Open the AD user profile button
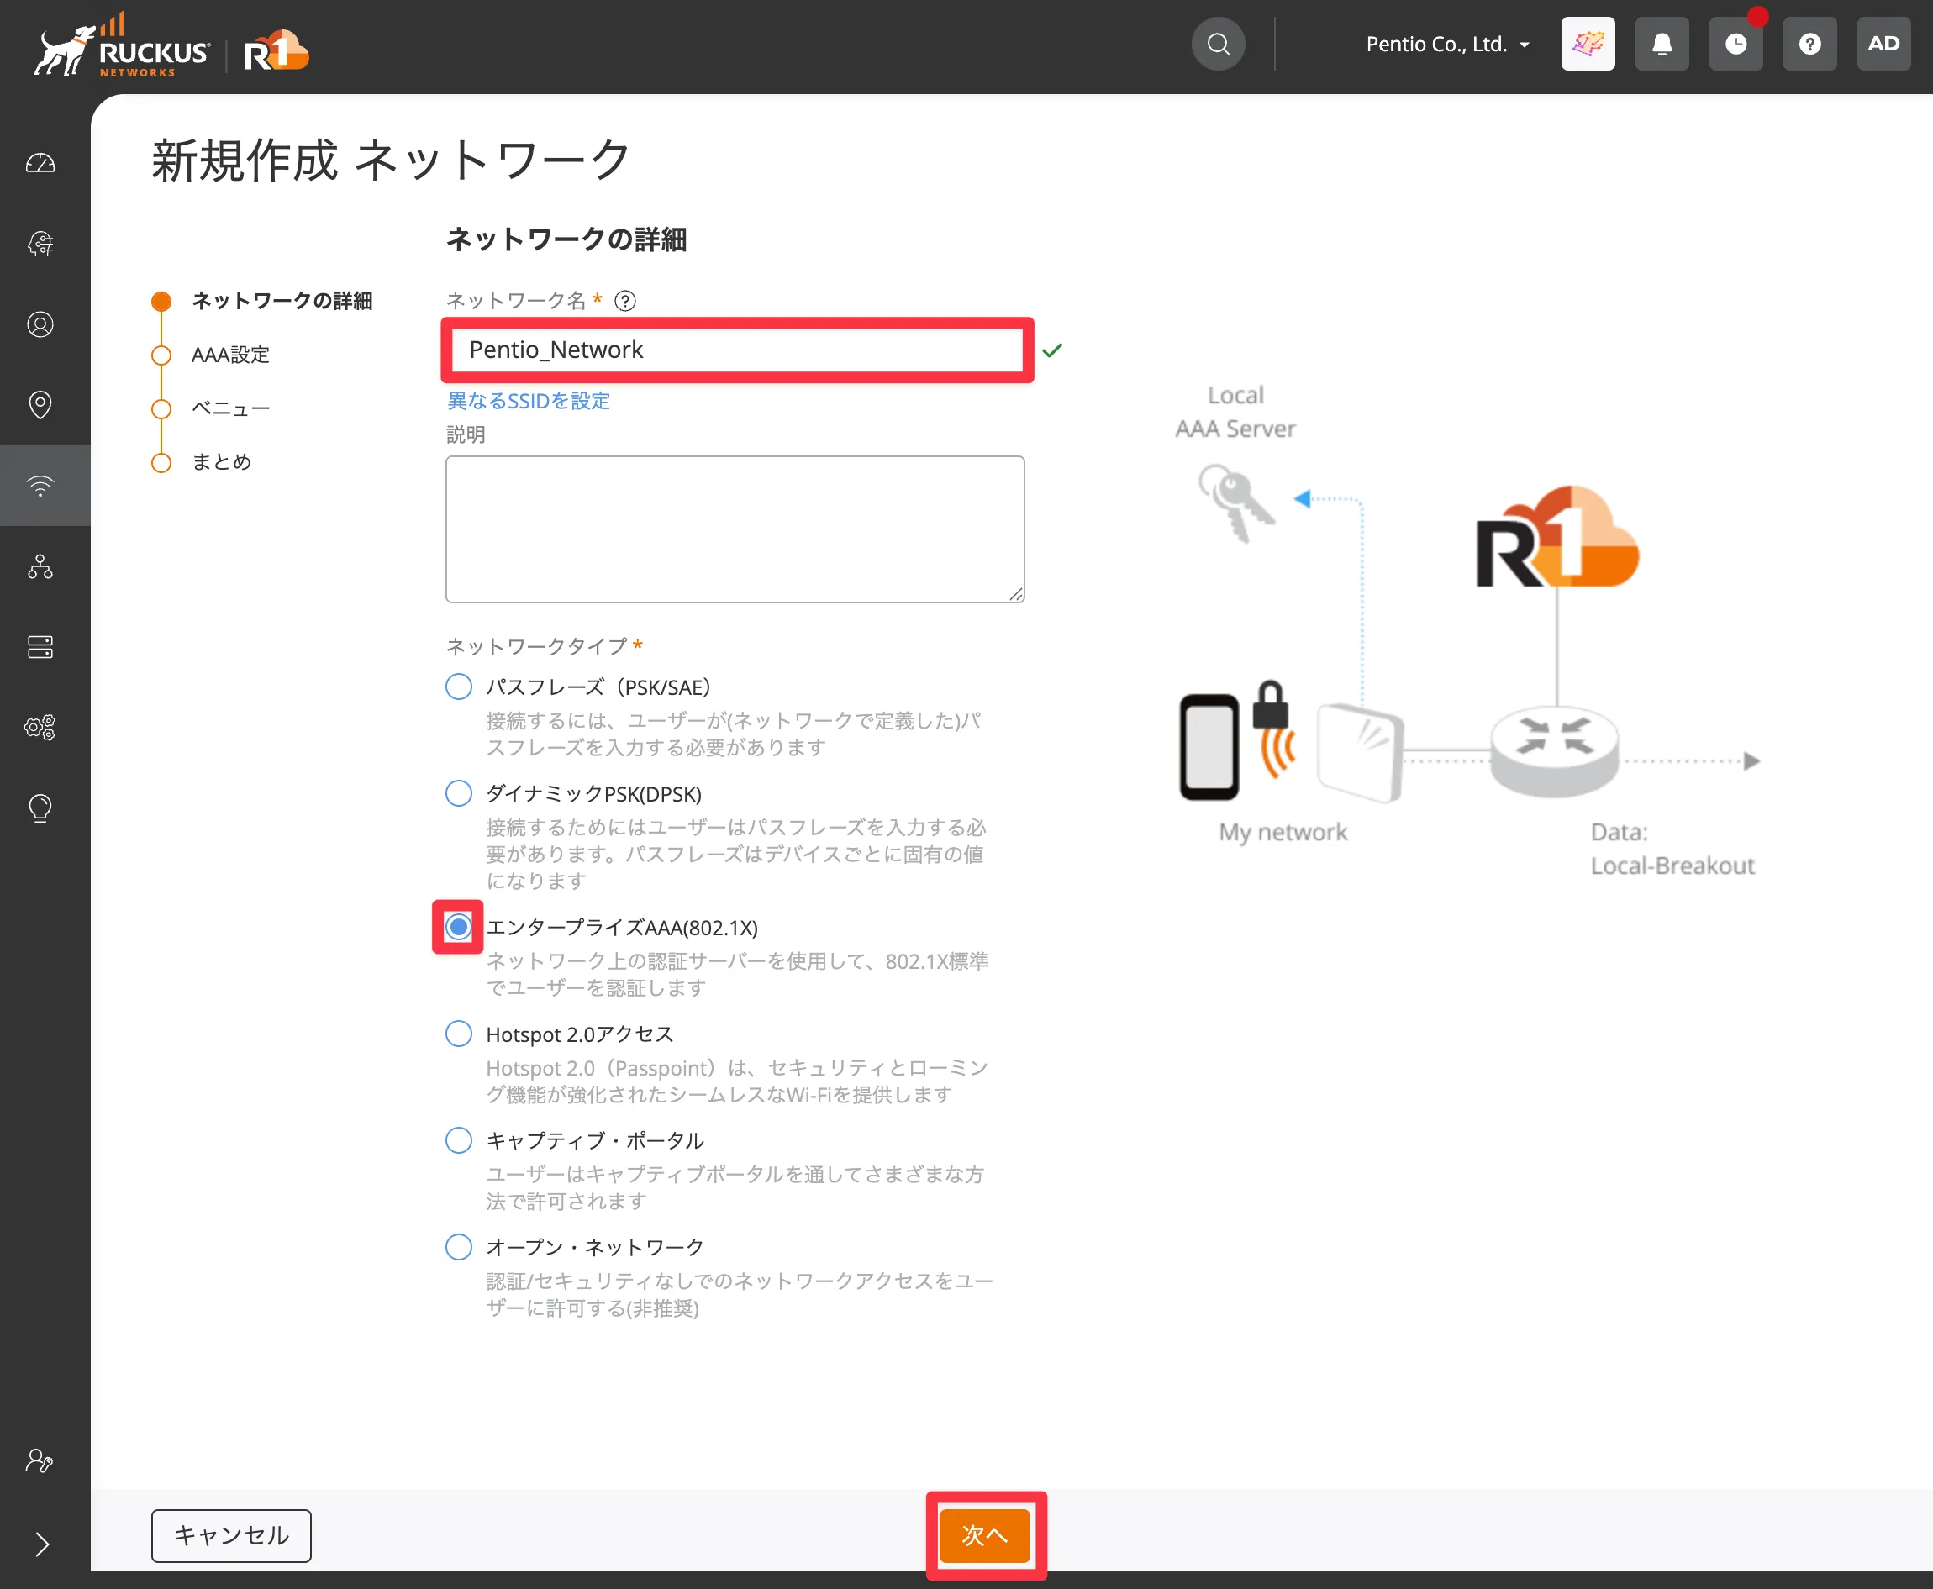The image size is (1933, 1589). 1883,44
